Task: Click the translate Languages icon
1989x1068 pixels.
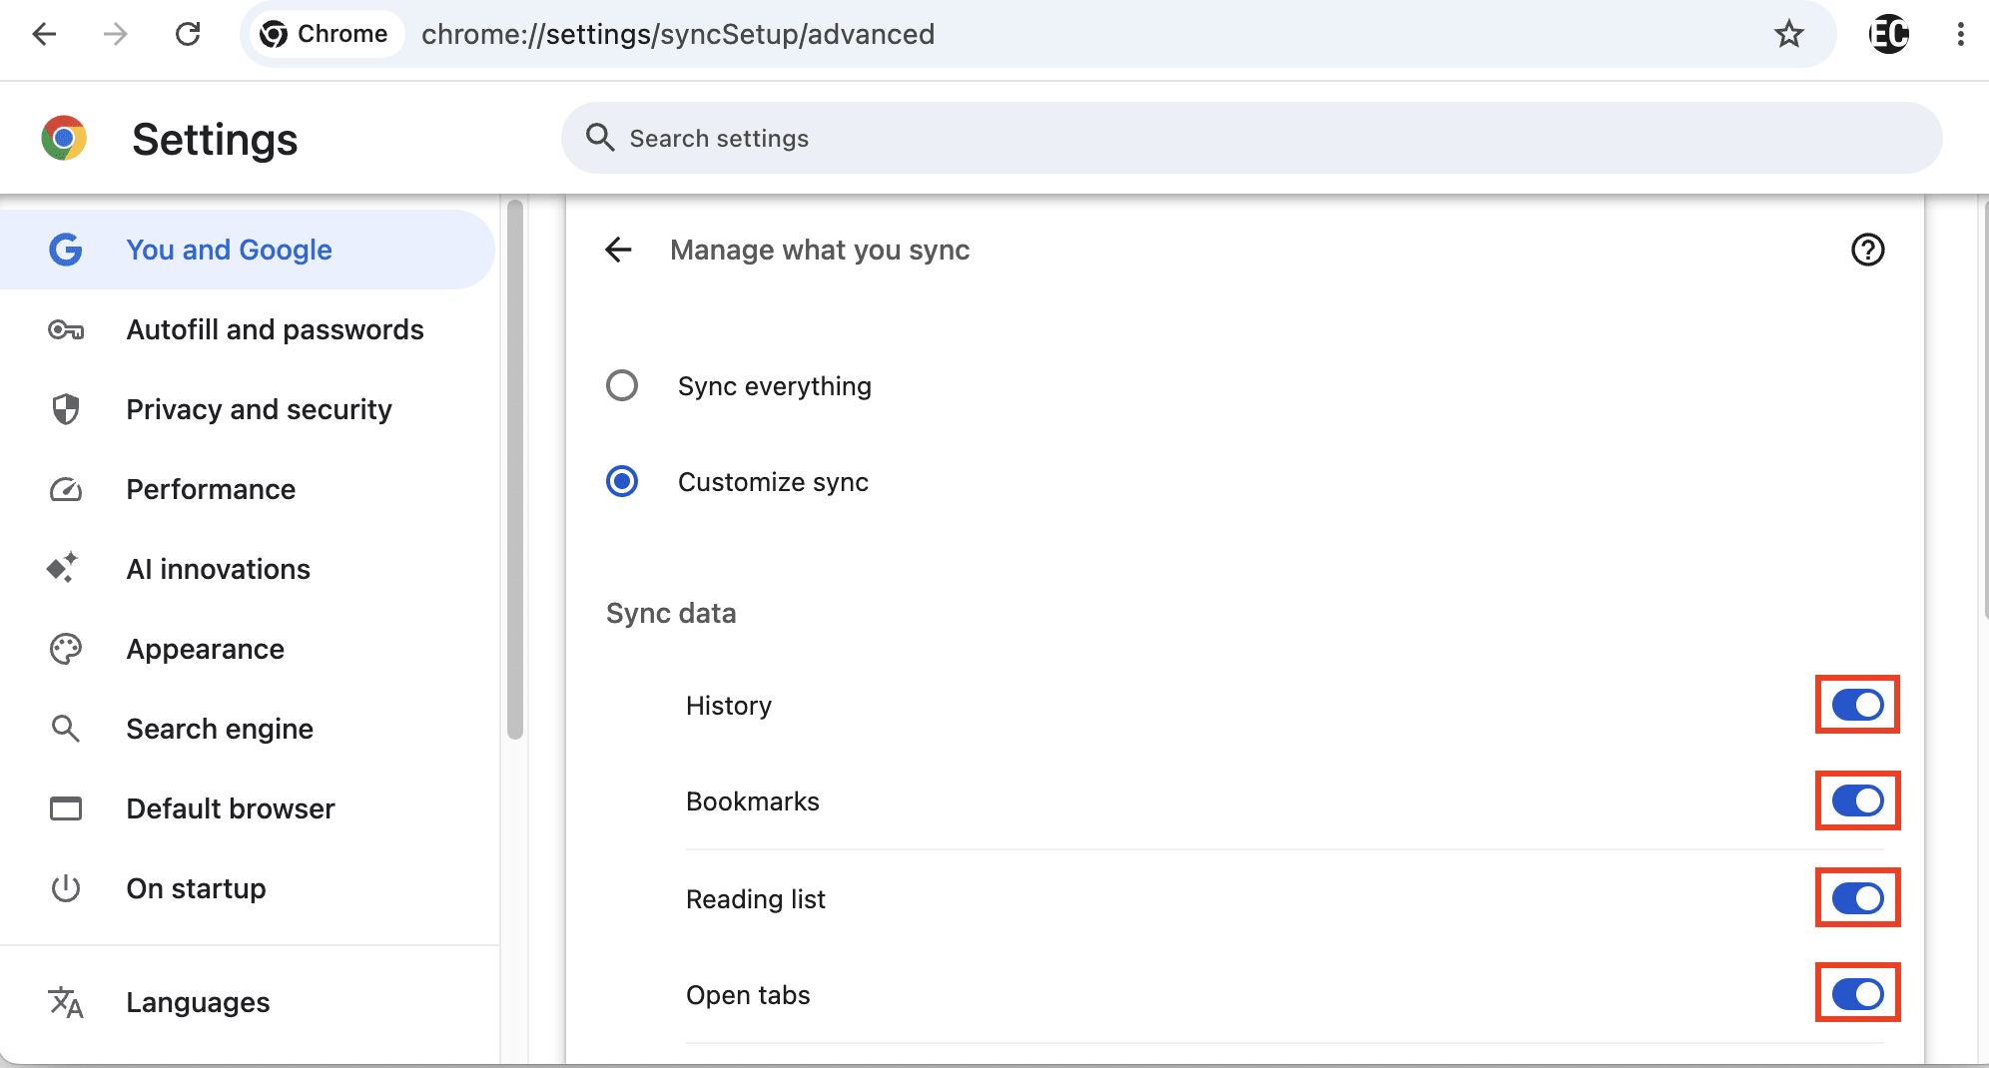Action: coord(66,1002)
